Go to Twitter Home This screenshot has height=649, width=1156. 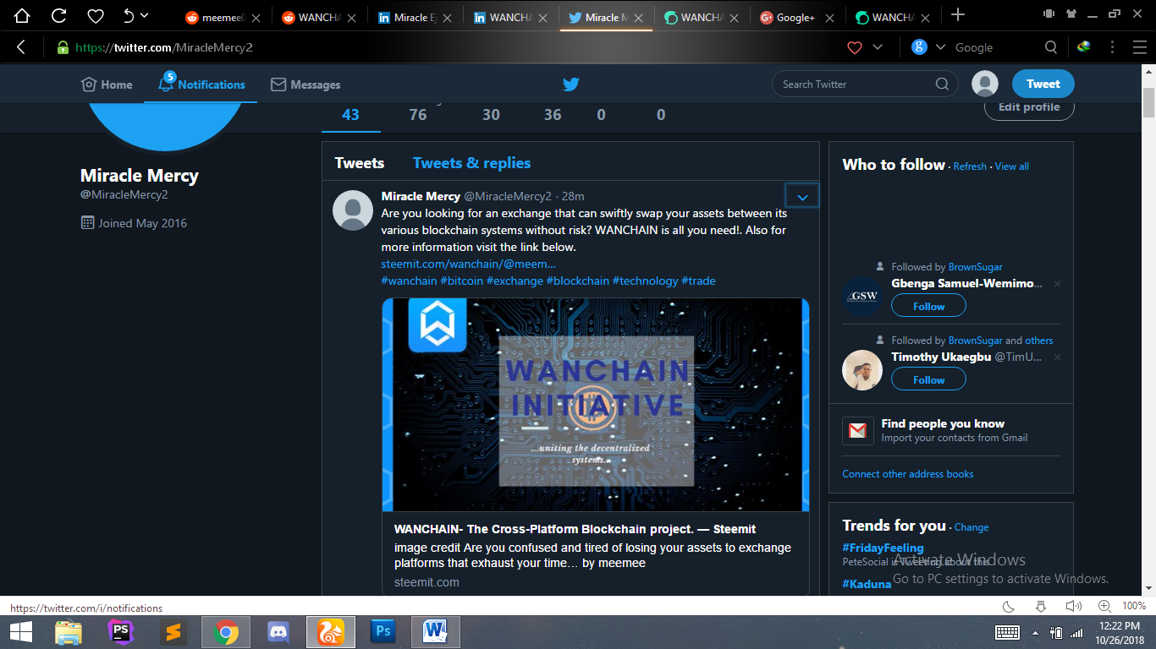click(107, 85)
